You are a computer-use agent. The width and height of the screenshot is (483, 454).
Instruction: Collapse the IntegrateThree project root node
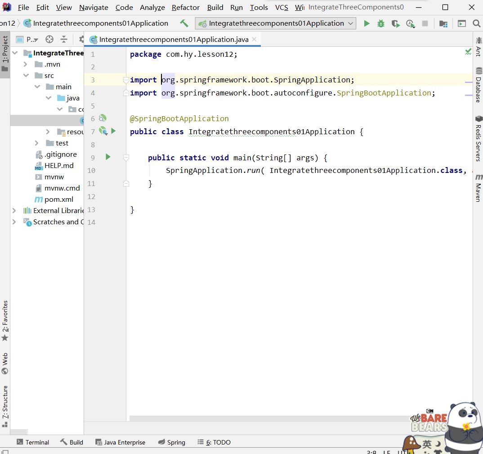(x=15, y=53)
